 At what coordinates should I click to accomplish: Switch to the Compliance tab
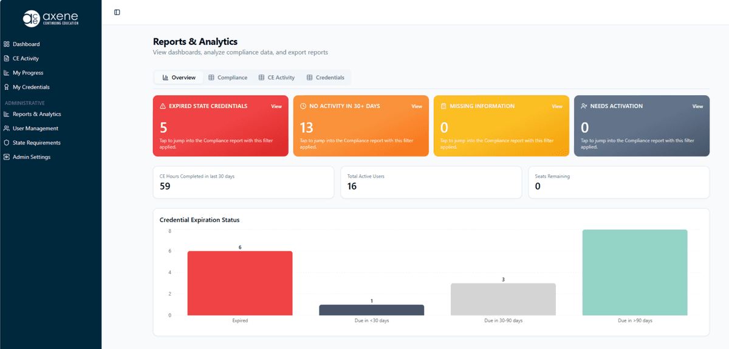228,78
